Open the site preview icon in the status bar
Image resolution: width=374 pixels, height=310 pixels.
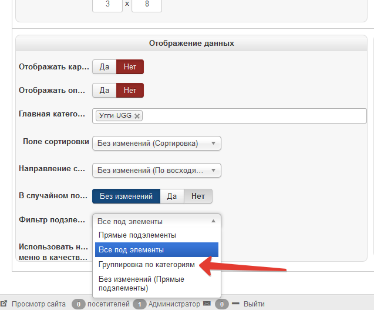coord(4,304)
